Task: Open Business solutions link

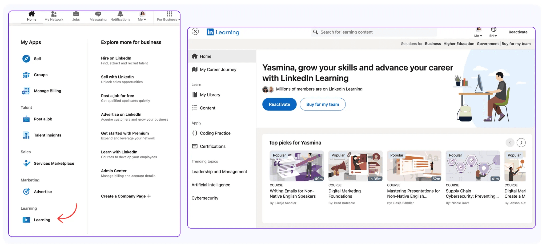Action: tap(433, 44)
